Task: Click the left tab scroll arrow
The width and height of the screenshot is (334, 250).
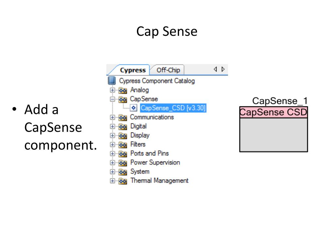Action: click(215, 69)
